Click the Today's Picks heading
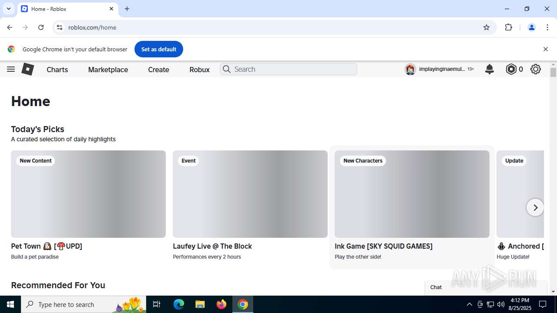The height and width of the screenshot is (313, 557). [37, 129]
